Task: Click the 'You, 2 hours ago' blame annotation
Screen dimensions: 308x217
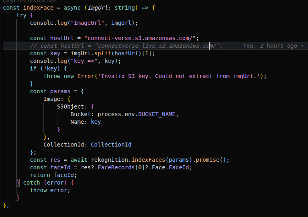Action: (270, 46)
